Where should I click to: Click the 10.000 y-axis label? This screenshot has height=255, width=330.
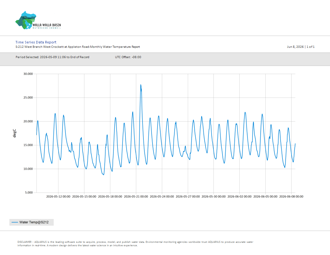[28, 169]
